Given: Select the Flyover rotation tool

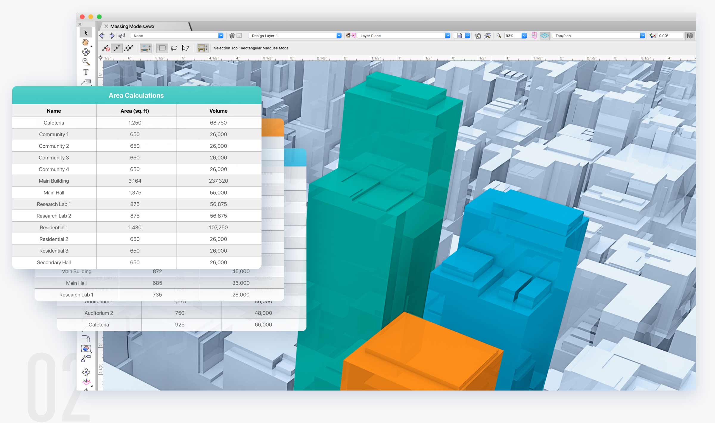Looking at the screenshot, I should click(86, 52).
